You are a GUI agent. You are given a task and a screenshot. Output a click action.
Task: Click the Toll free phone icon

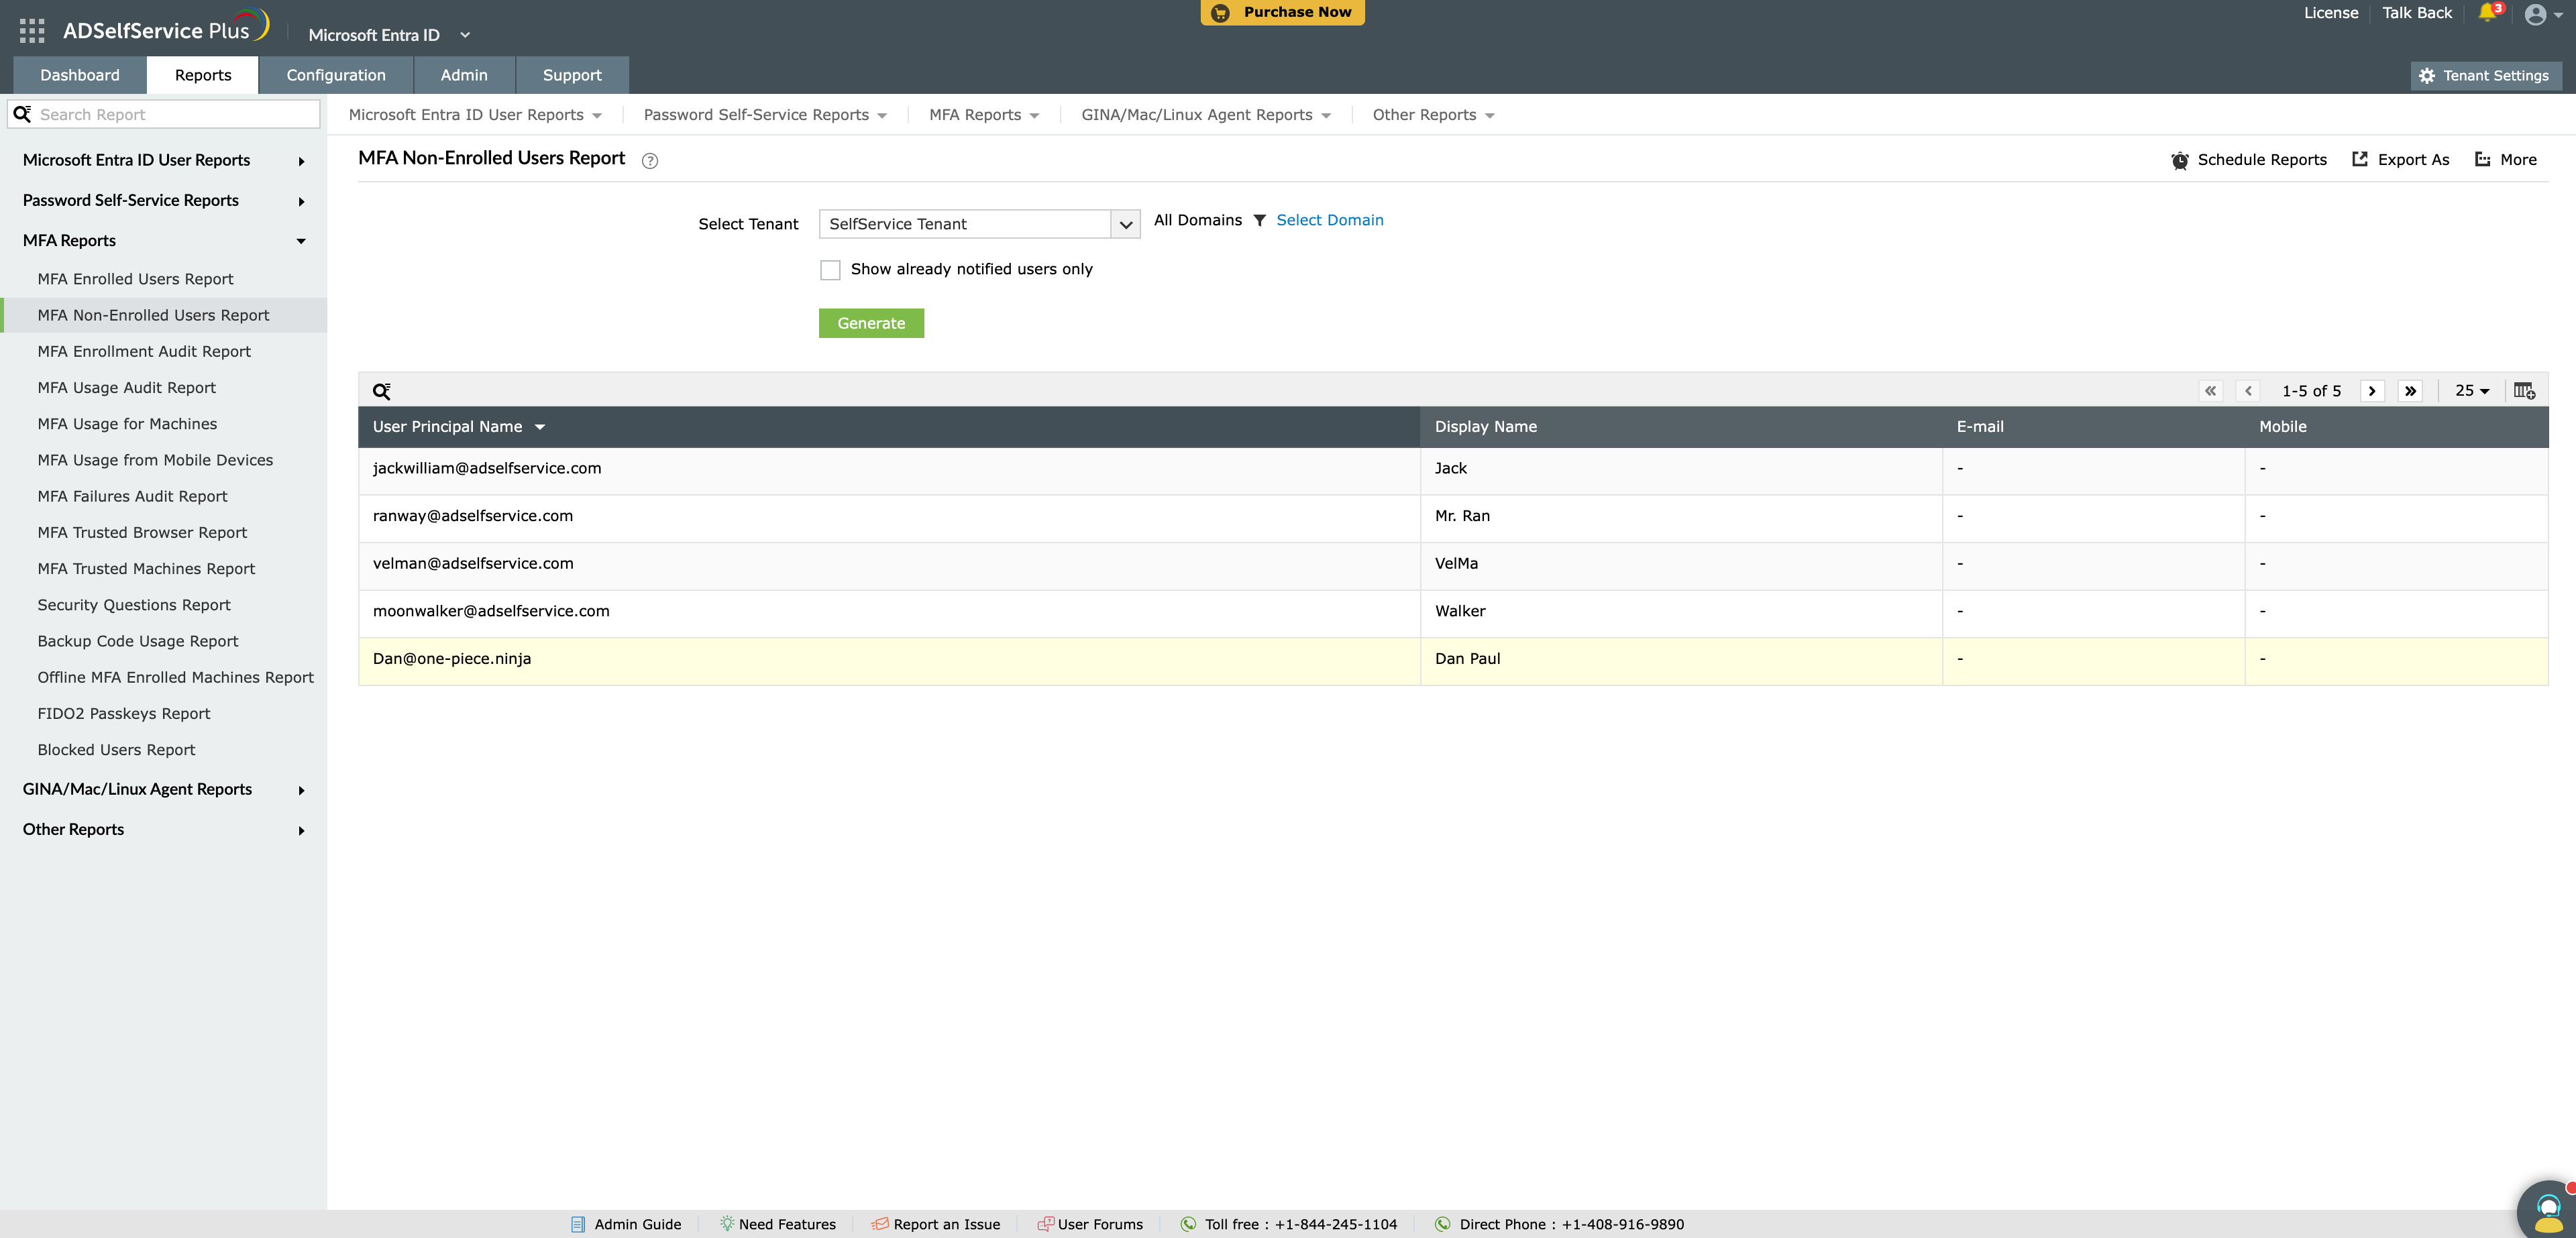(x=1188, y=1224)
